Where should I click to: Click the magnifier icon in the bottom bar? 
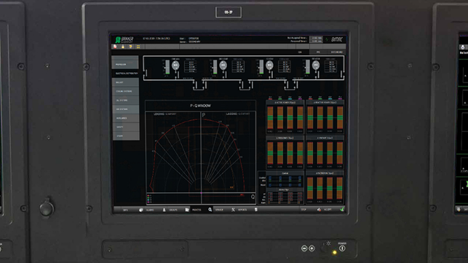pos(210,210)
